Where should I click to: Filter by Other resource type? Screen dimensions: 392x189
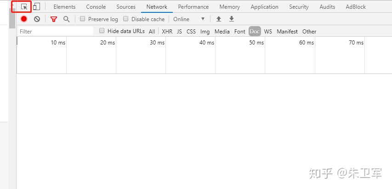309,32
